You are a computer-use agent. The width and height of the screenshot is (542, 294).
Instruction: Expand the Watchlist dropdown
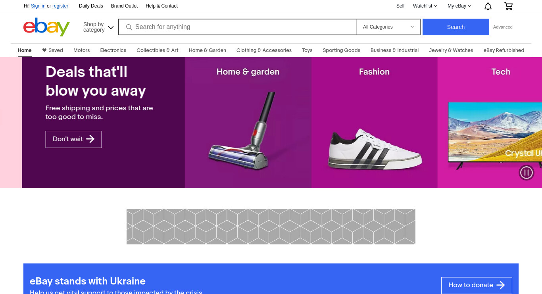[x=425, y=6]
